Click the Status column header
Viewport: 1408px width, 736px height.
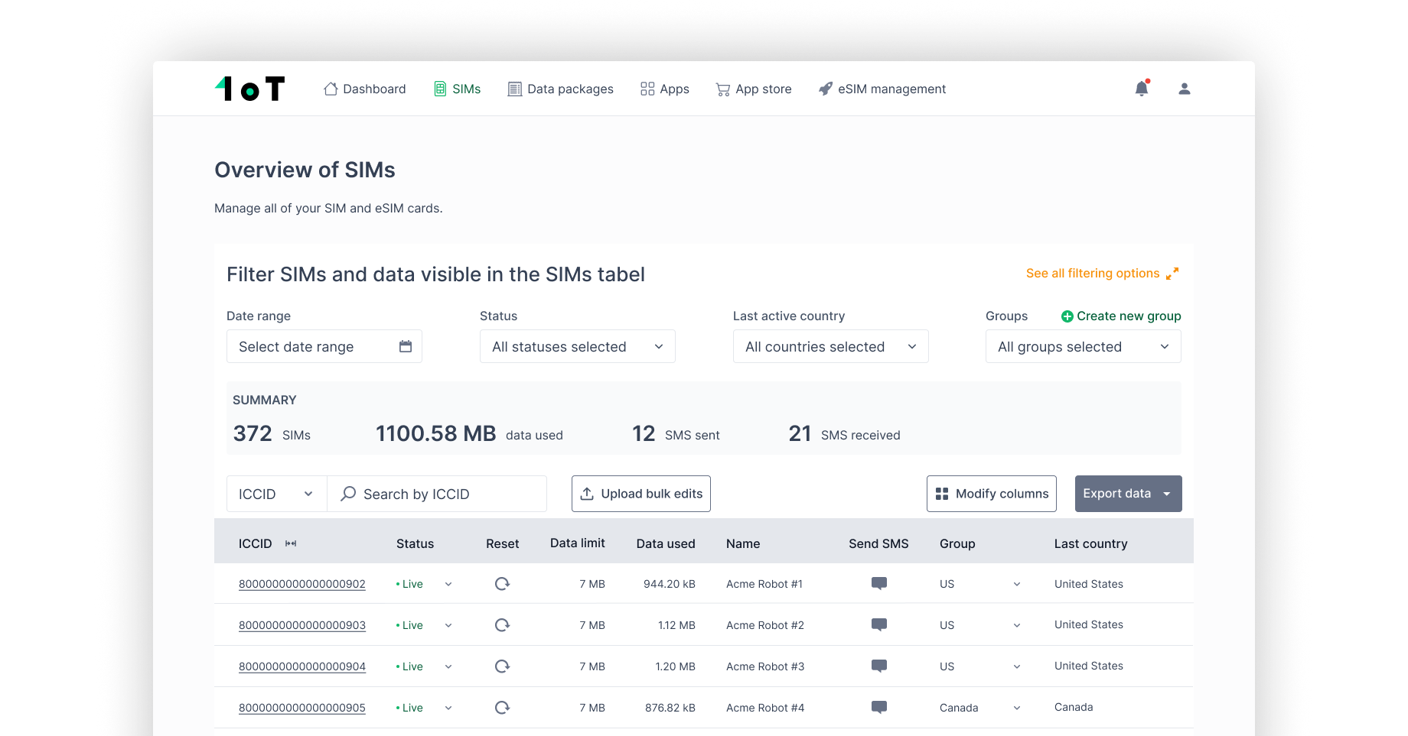(x=415, y=543)
